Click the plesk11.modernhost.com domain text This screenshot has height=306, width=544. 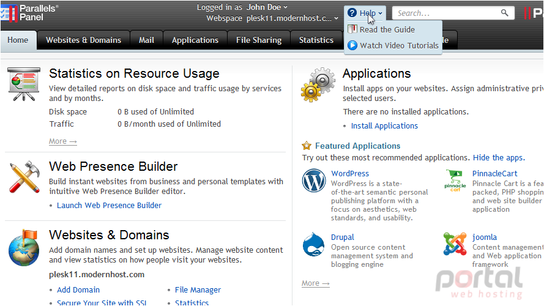[x=97, y=274]
